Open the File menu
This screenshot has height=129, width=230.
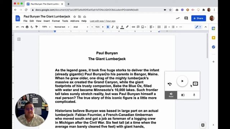[x=26, y=21]
